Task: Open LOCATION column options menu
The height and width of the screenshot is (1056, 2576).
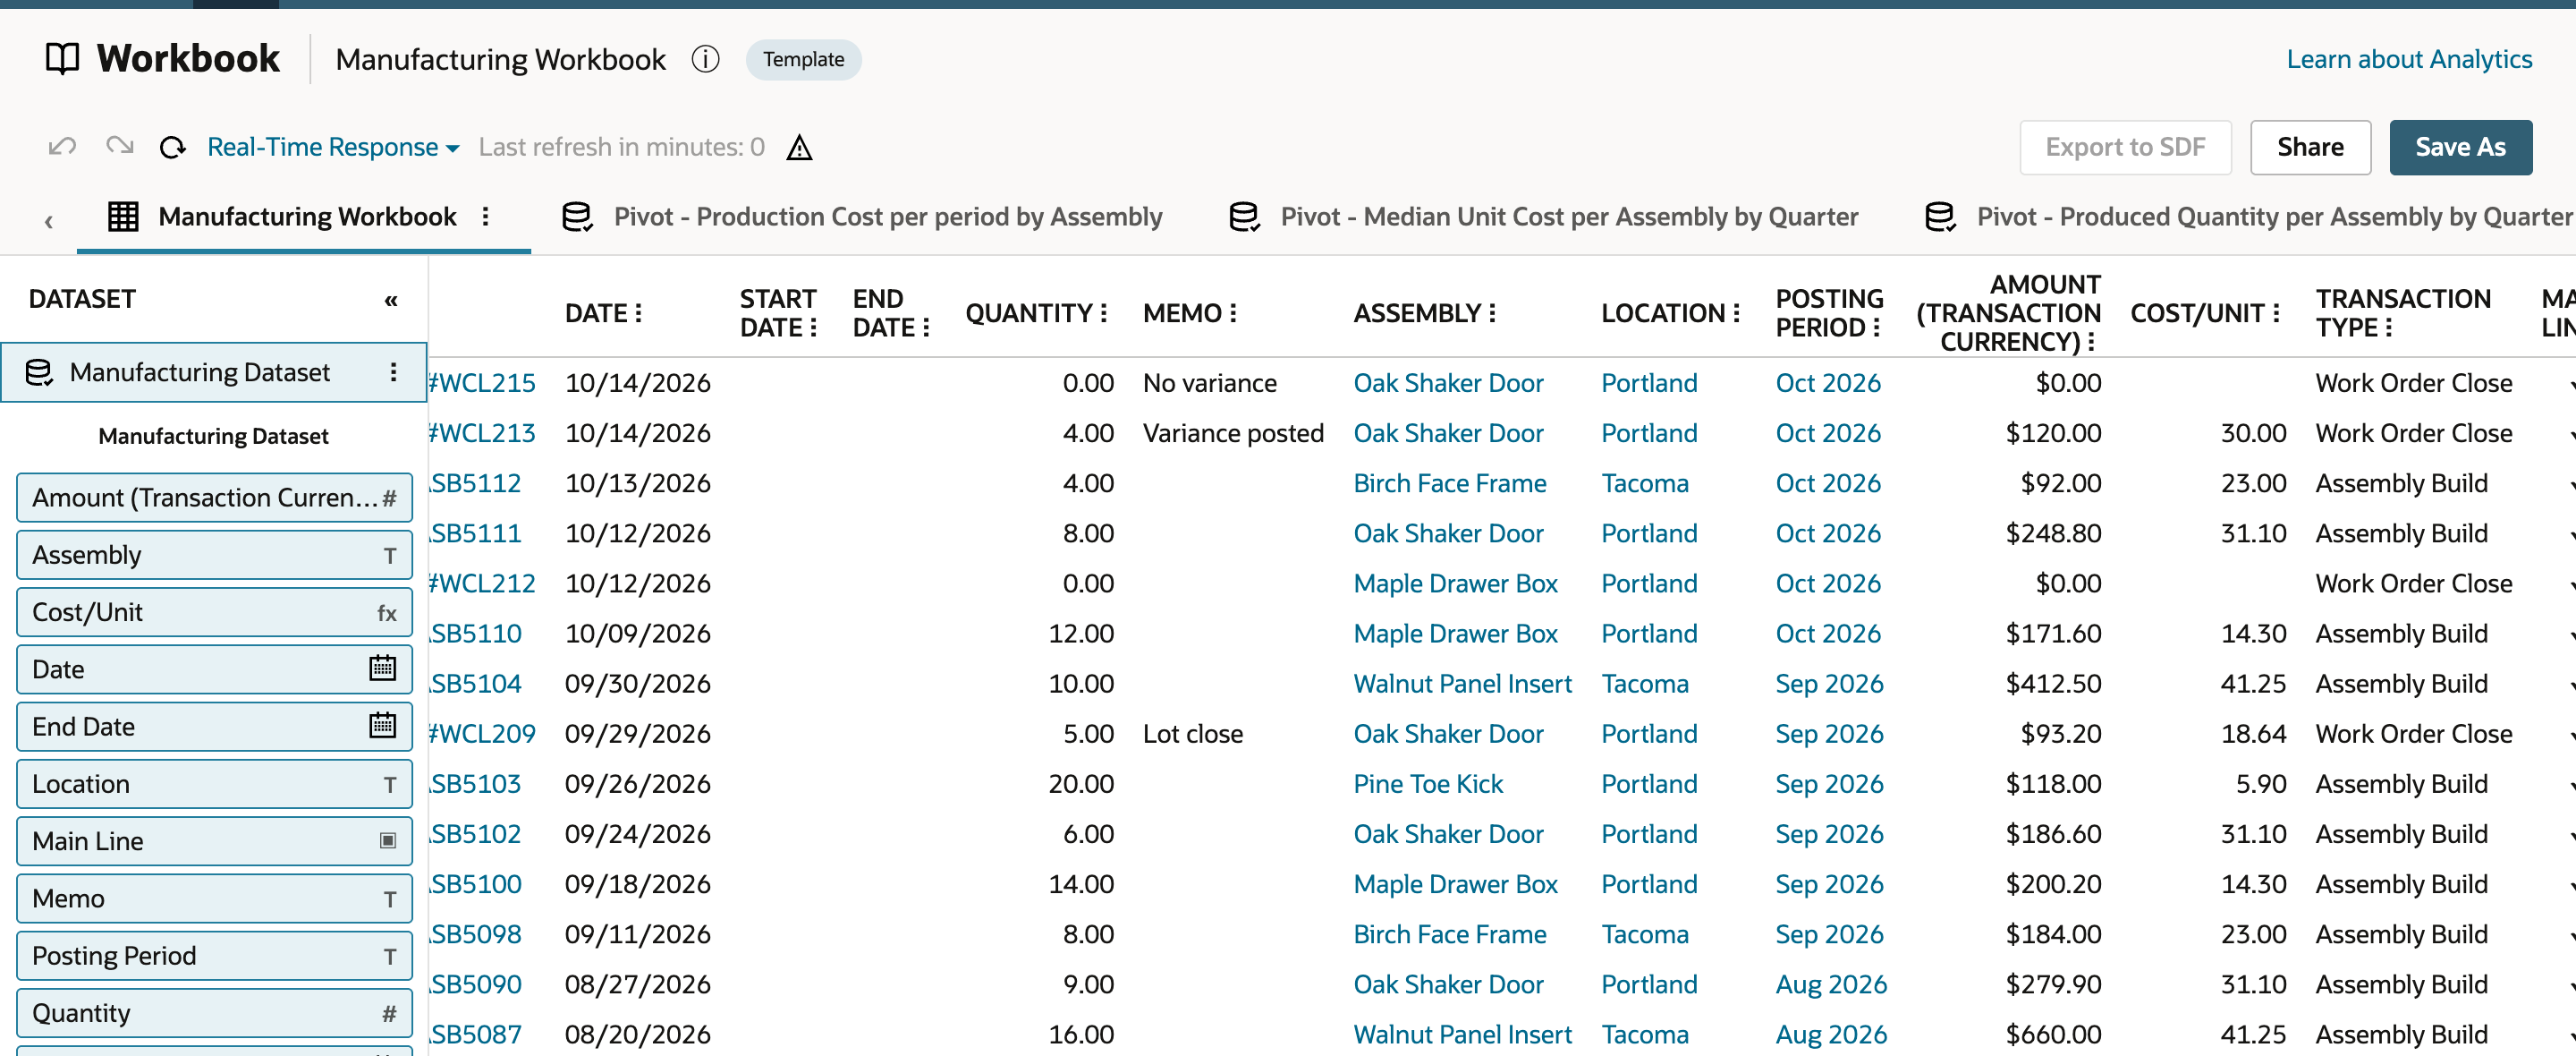Action: point(1736,313)
